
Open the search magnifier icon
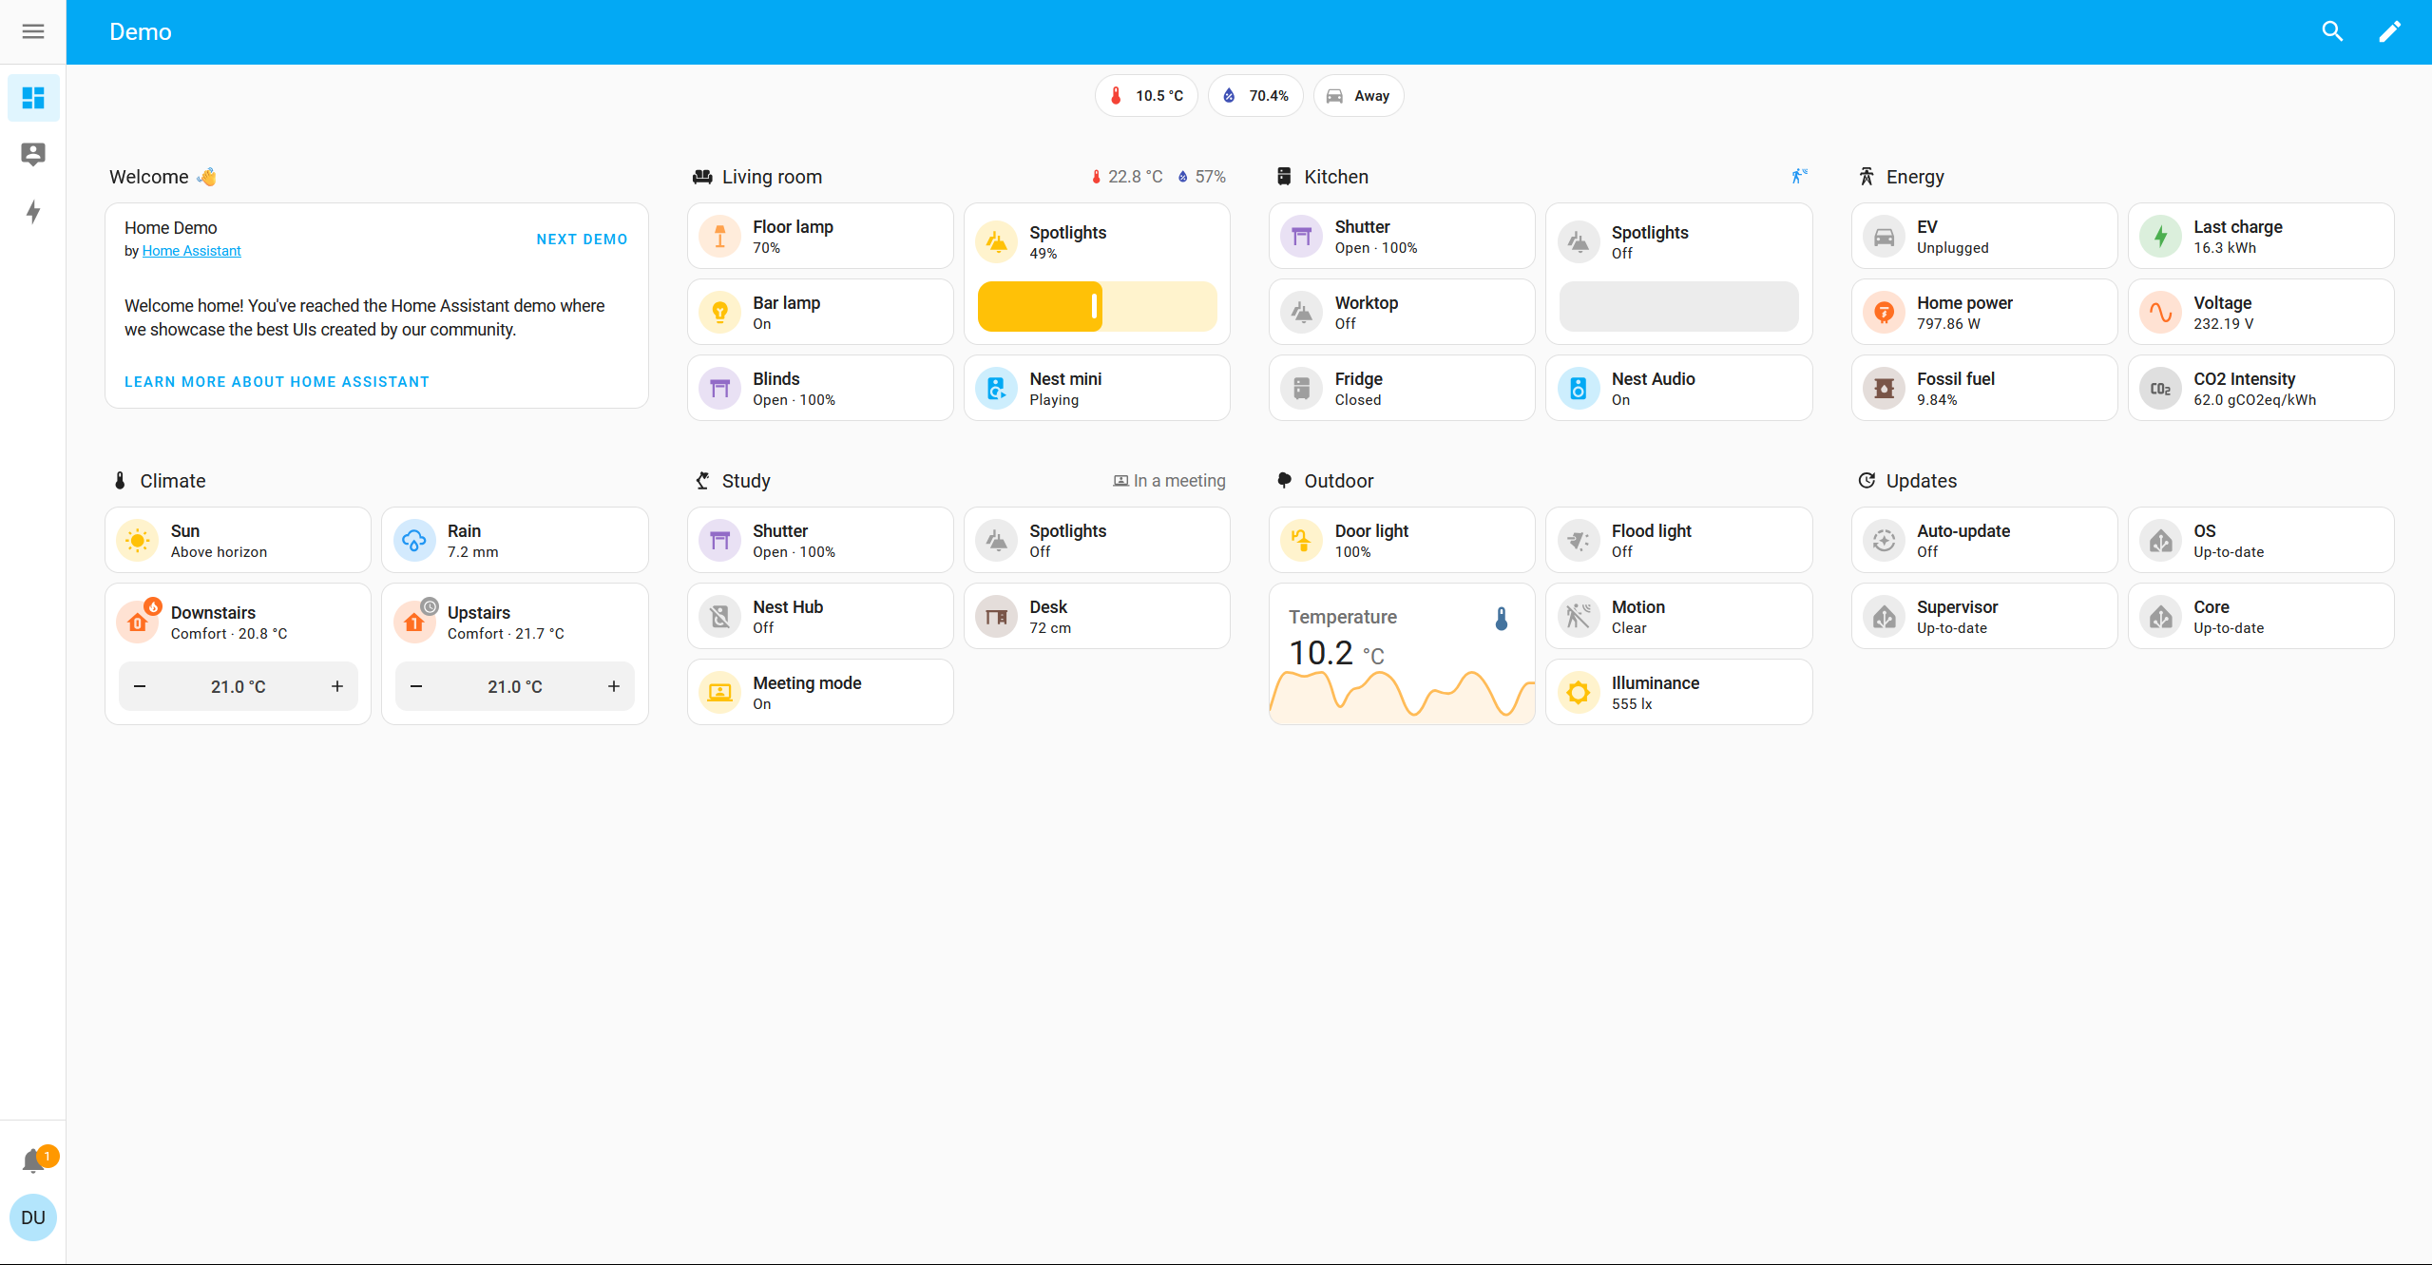[2331, 31]
